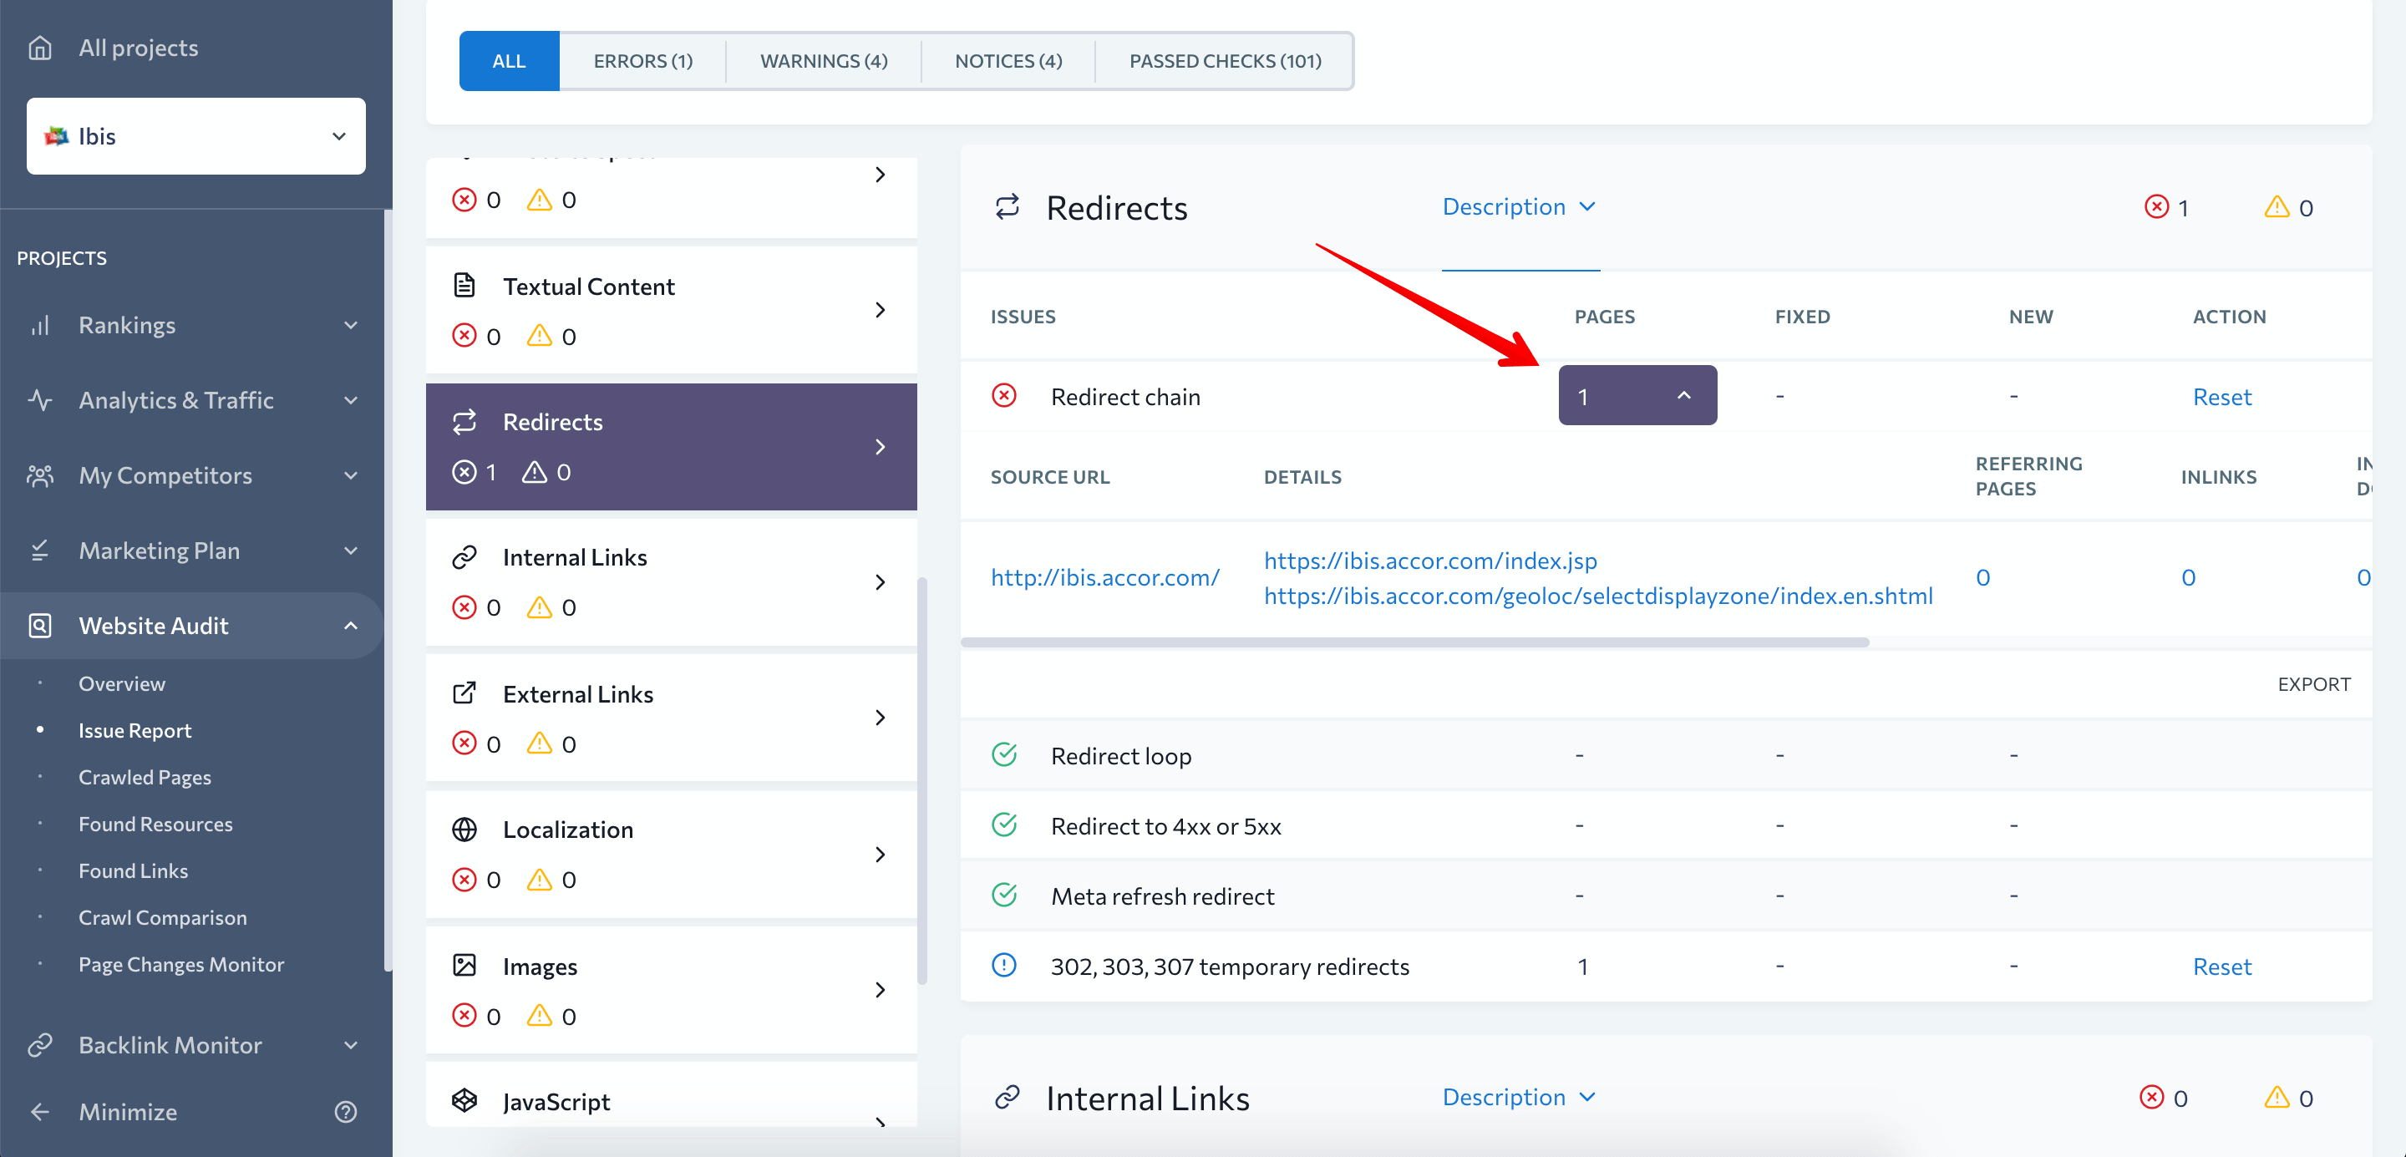2406x1157 pixels.
Task: Click the Redirects header red error count icon
Action: (2156, 206)
